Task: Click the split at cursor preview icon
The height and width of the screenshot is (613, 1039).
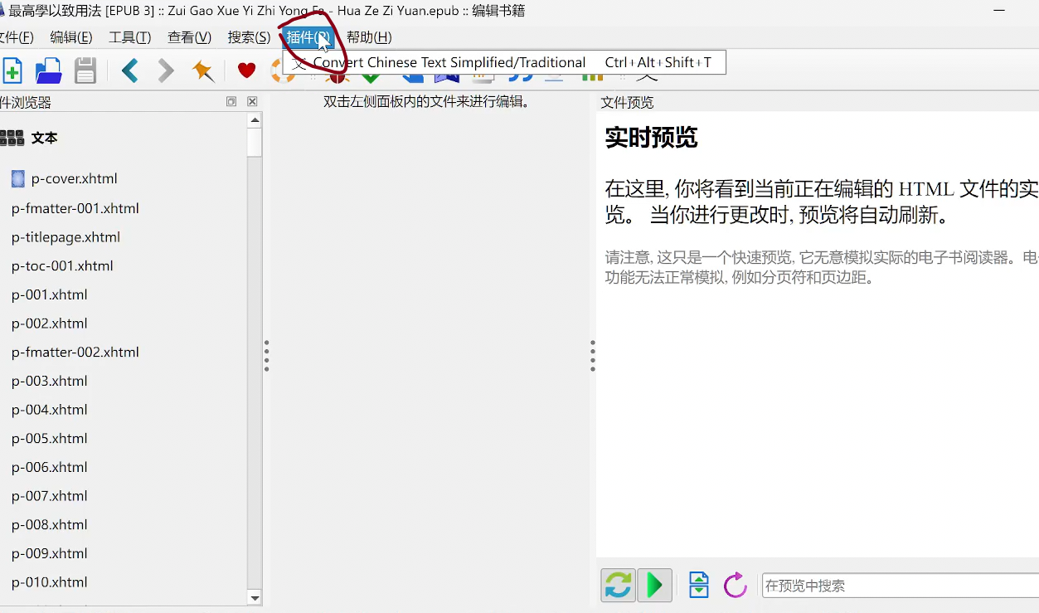Action: pyautogui.click(x=699, y=585)
